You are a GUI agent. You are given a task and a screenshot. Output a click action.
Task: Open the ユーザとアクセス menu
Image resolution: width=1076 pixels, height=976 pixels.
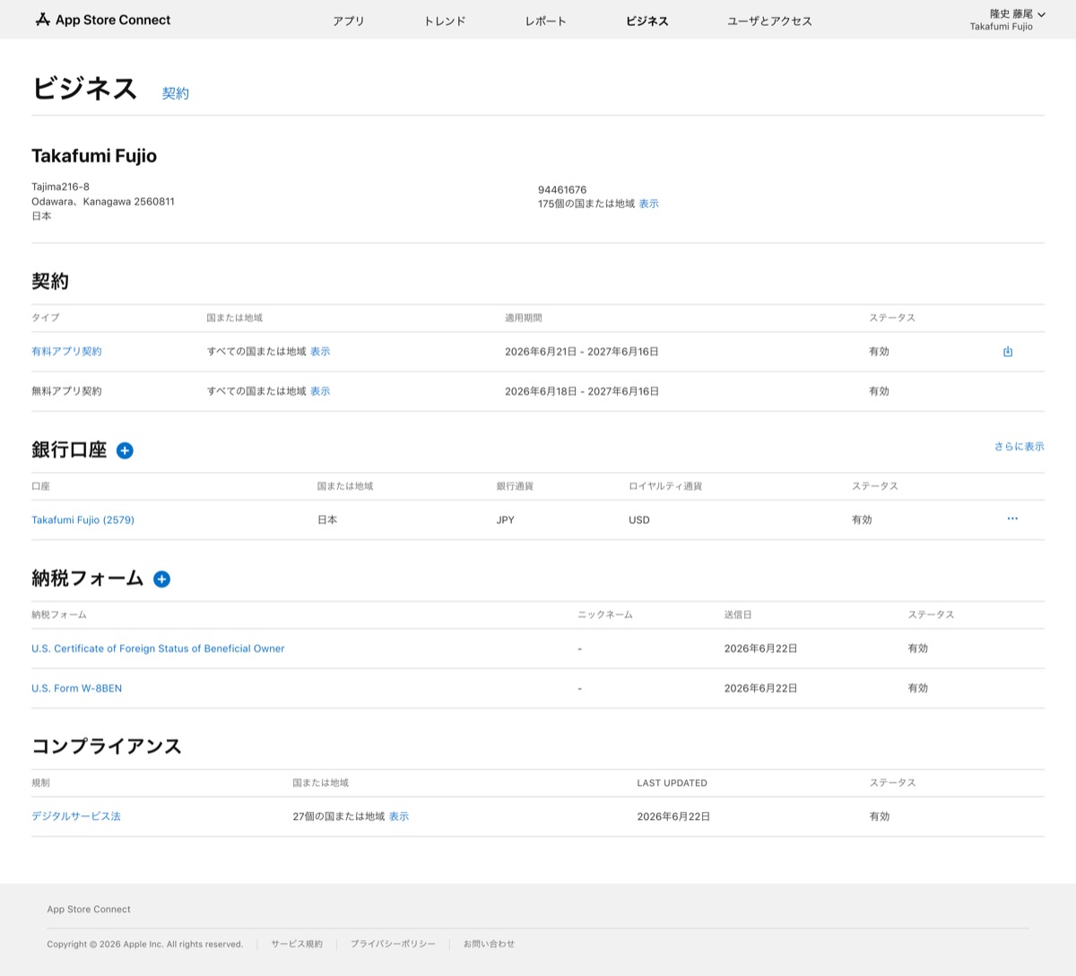pyautogui.click(x=769, y=21)
